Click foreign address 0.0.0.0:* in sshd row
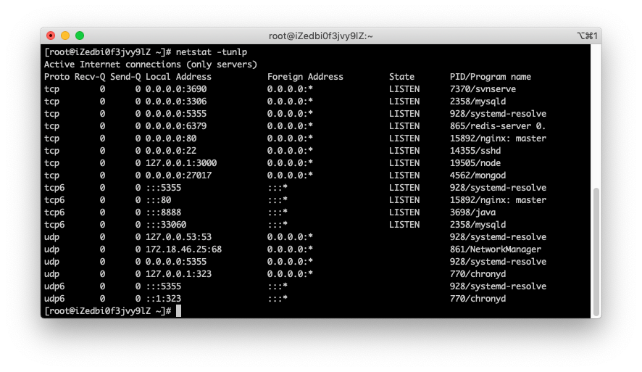 [x=291, y=150]
